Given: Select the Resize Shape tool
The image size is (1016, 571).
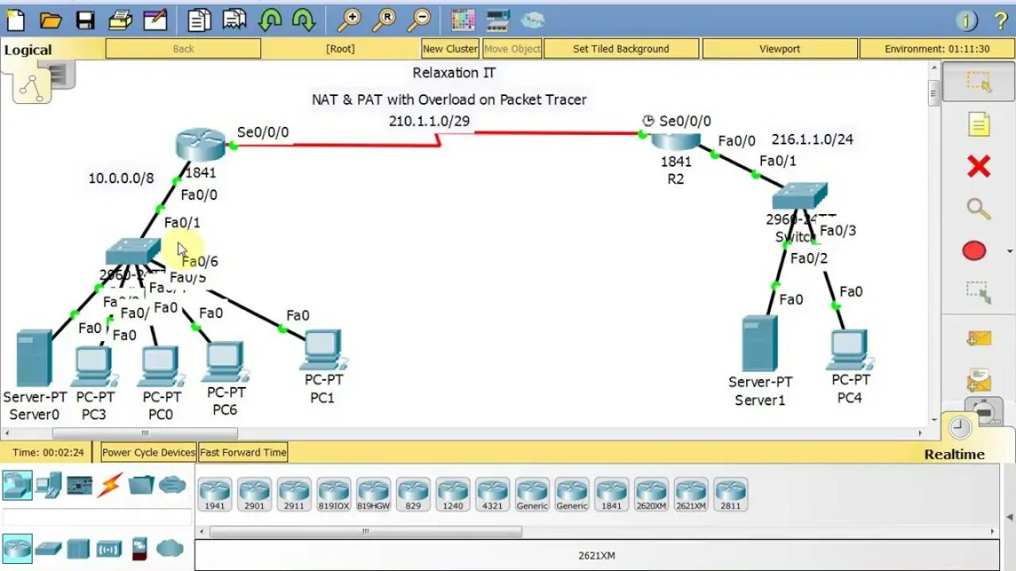Looking at the screenshot, I should (x=979, y=293).
